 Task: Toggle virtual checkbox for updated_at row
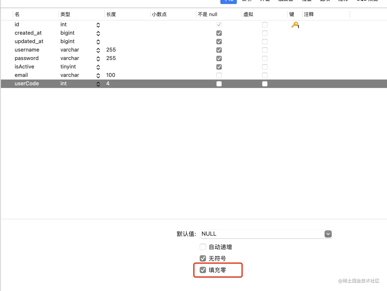pos(265,41)
